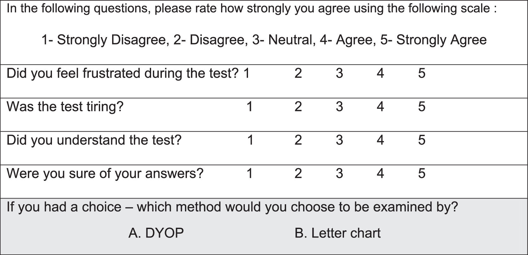Pick rating 5 for frustrated during test
528x255 pixels.
422,74
